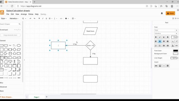Select the hexagon shape in General palette
179x101 pixels.
click(x=2, y=54)
